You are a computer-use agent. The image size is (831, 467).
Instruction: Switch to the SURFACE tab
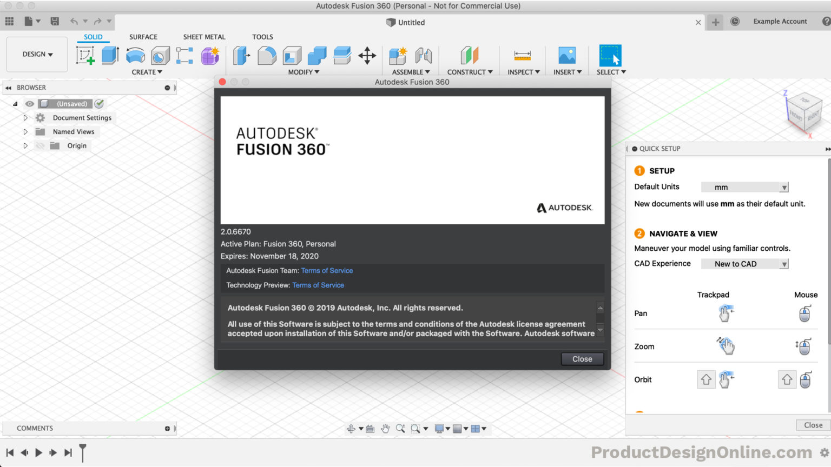(x=143, y=37)
